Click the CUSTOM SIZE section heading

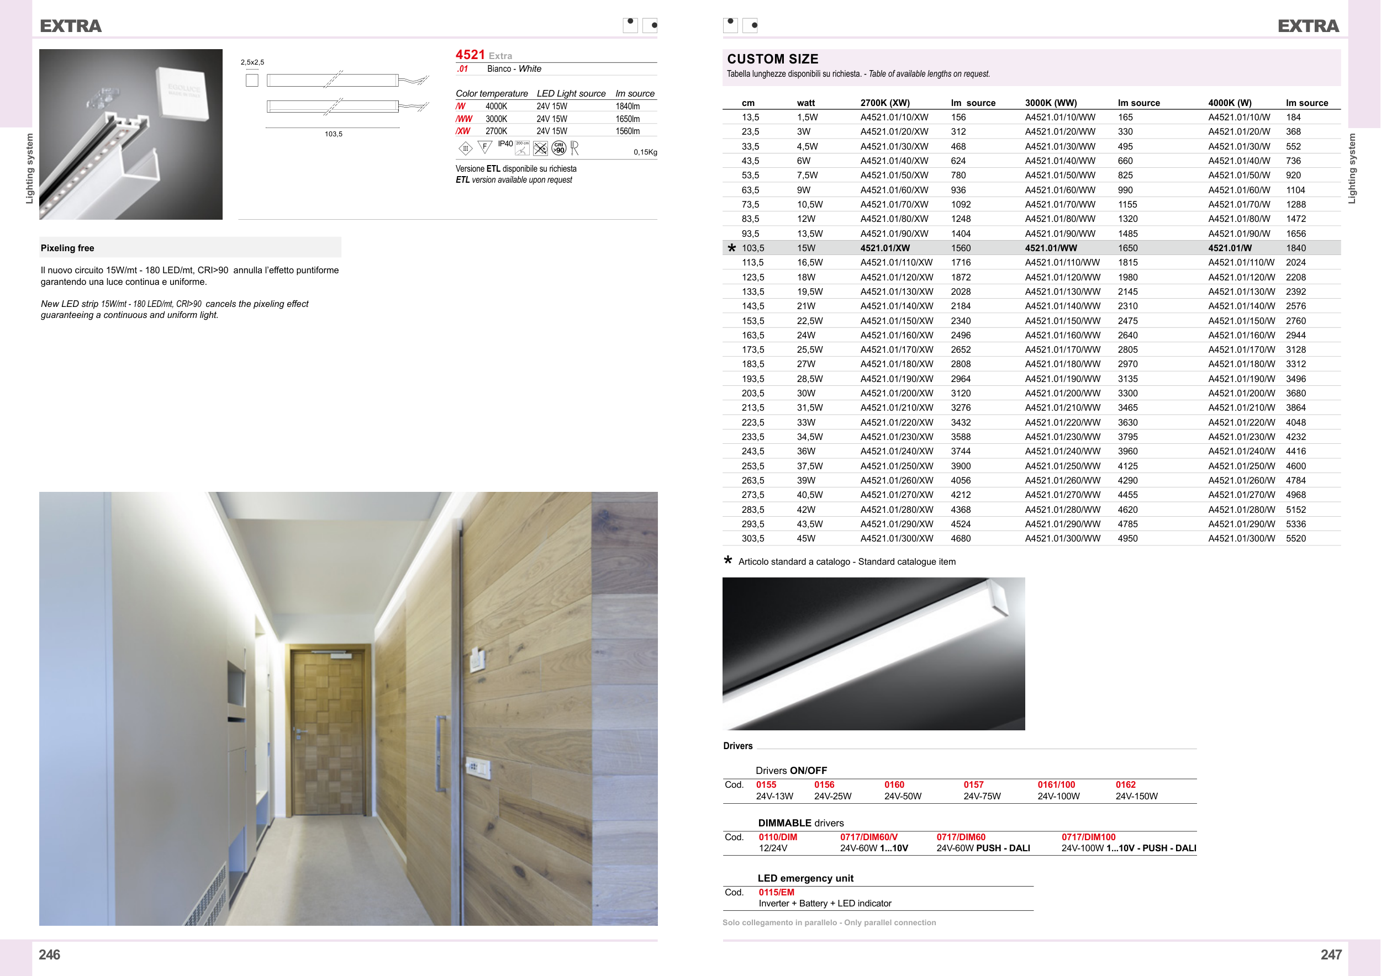[x=772, y=59]
